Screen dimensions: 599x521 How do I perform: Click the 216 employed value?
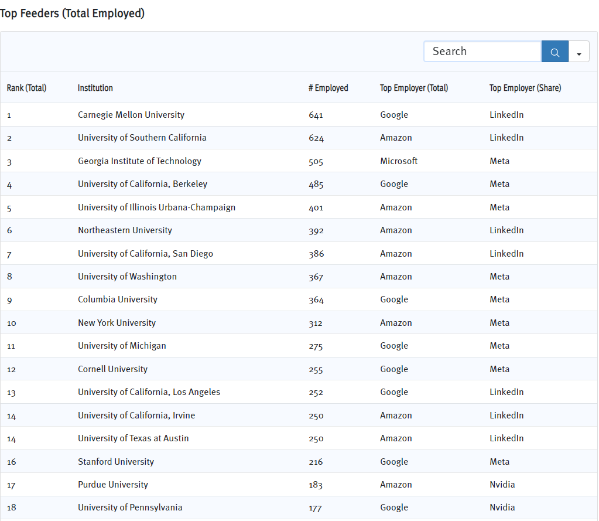click(316, 462)
